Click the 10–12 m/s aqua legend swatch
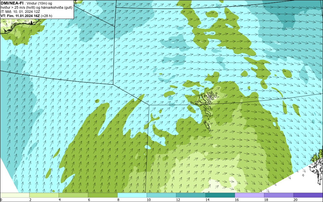 [x=161, y=195]
